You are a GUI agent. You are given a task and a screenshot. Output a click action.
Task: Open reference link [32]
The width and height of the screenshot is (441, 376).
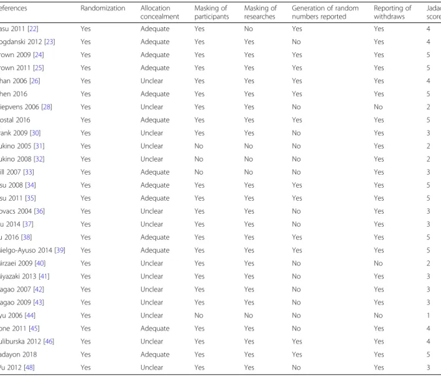click(x=39, y=159)
